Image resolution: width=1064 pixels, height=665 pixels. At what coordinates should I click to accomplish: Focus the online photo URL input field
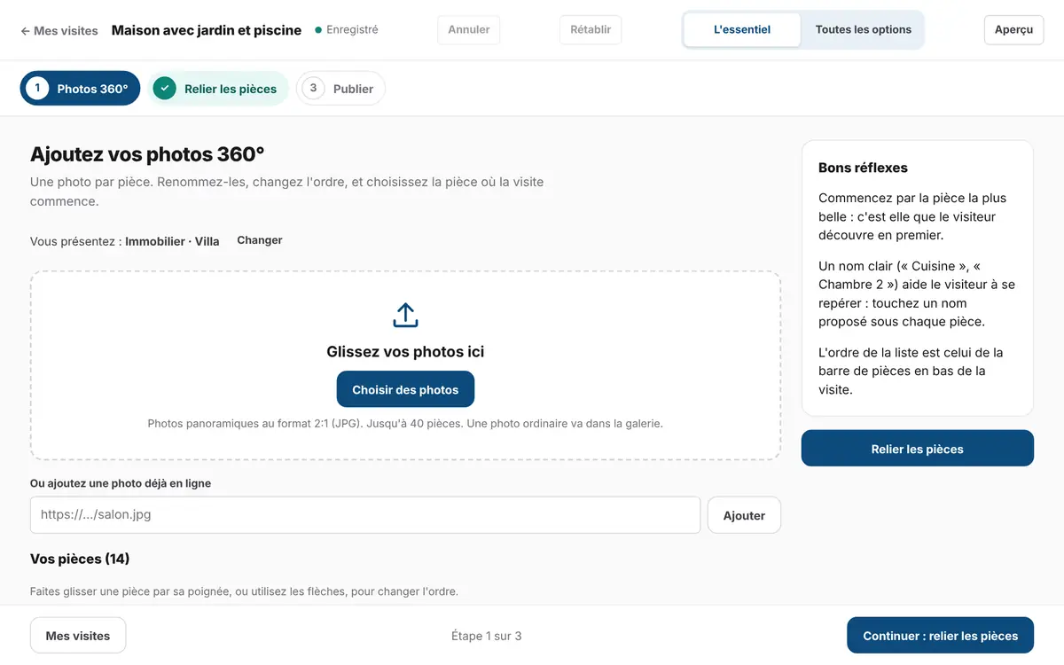(365, 514)
